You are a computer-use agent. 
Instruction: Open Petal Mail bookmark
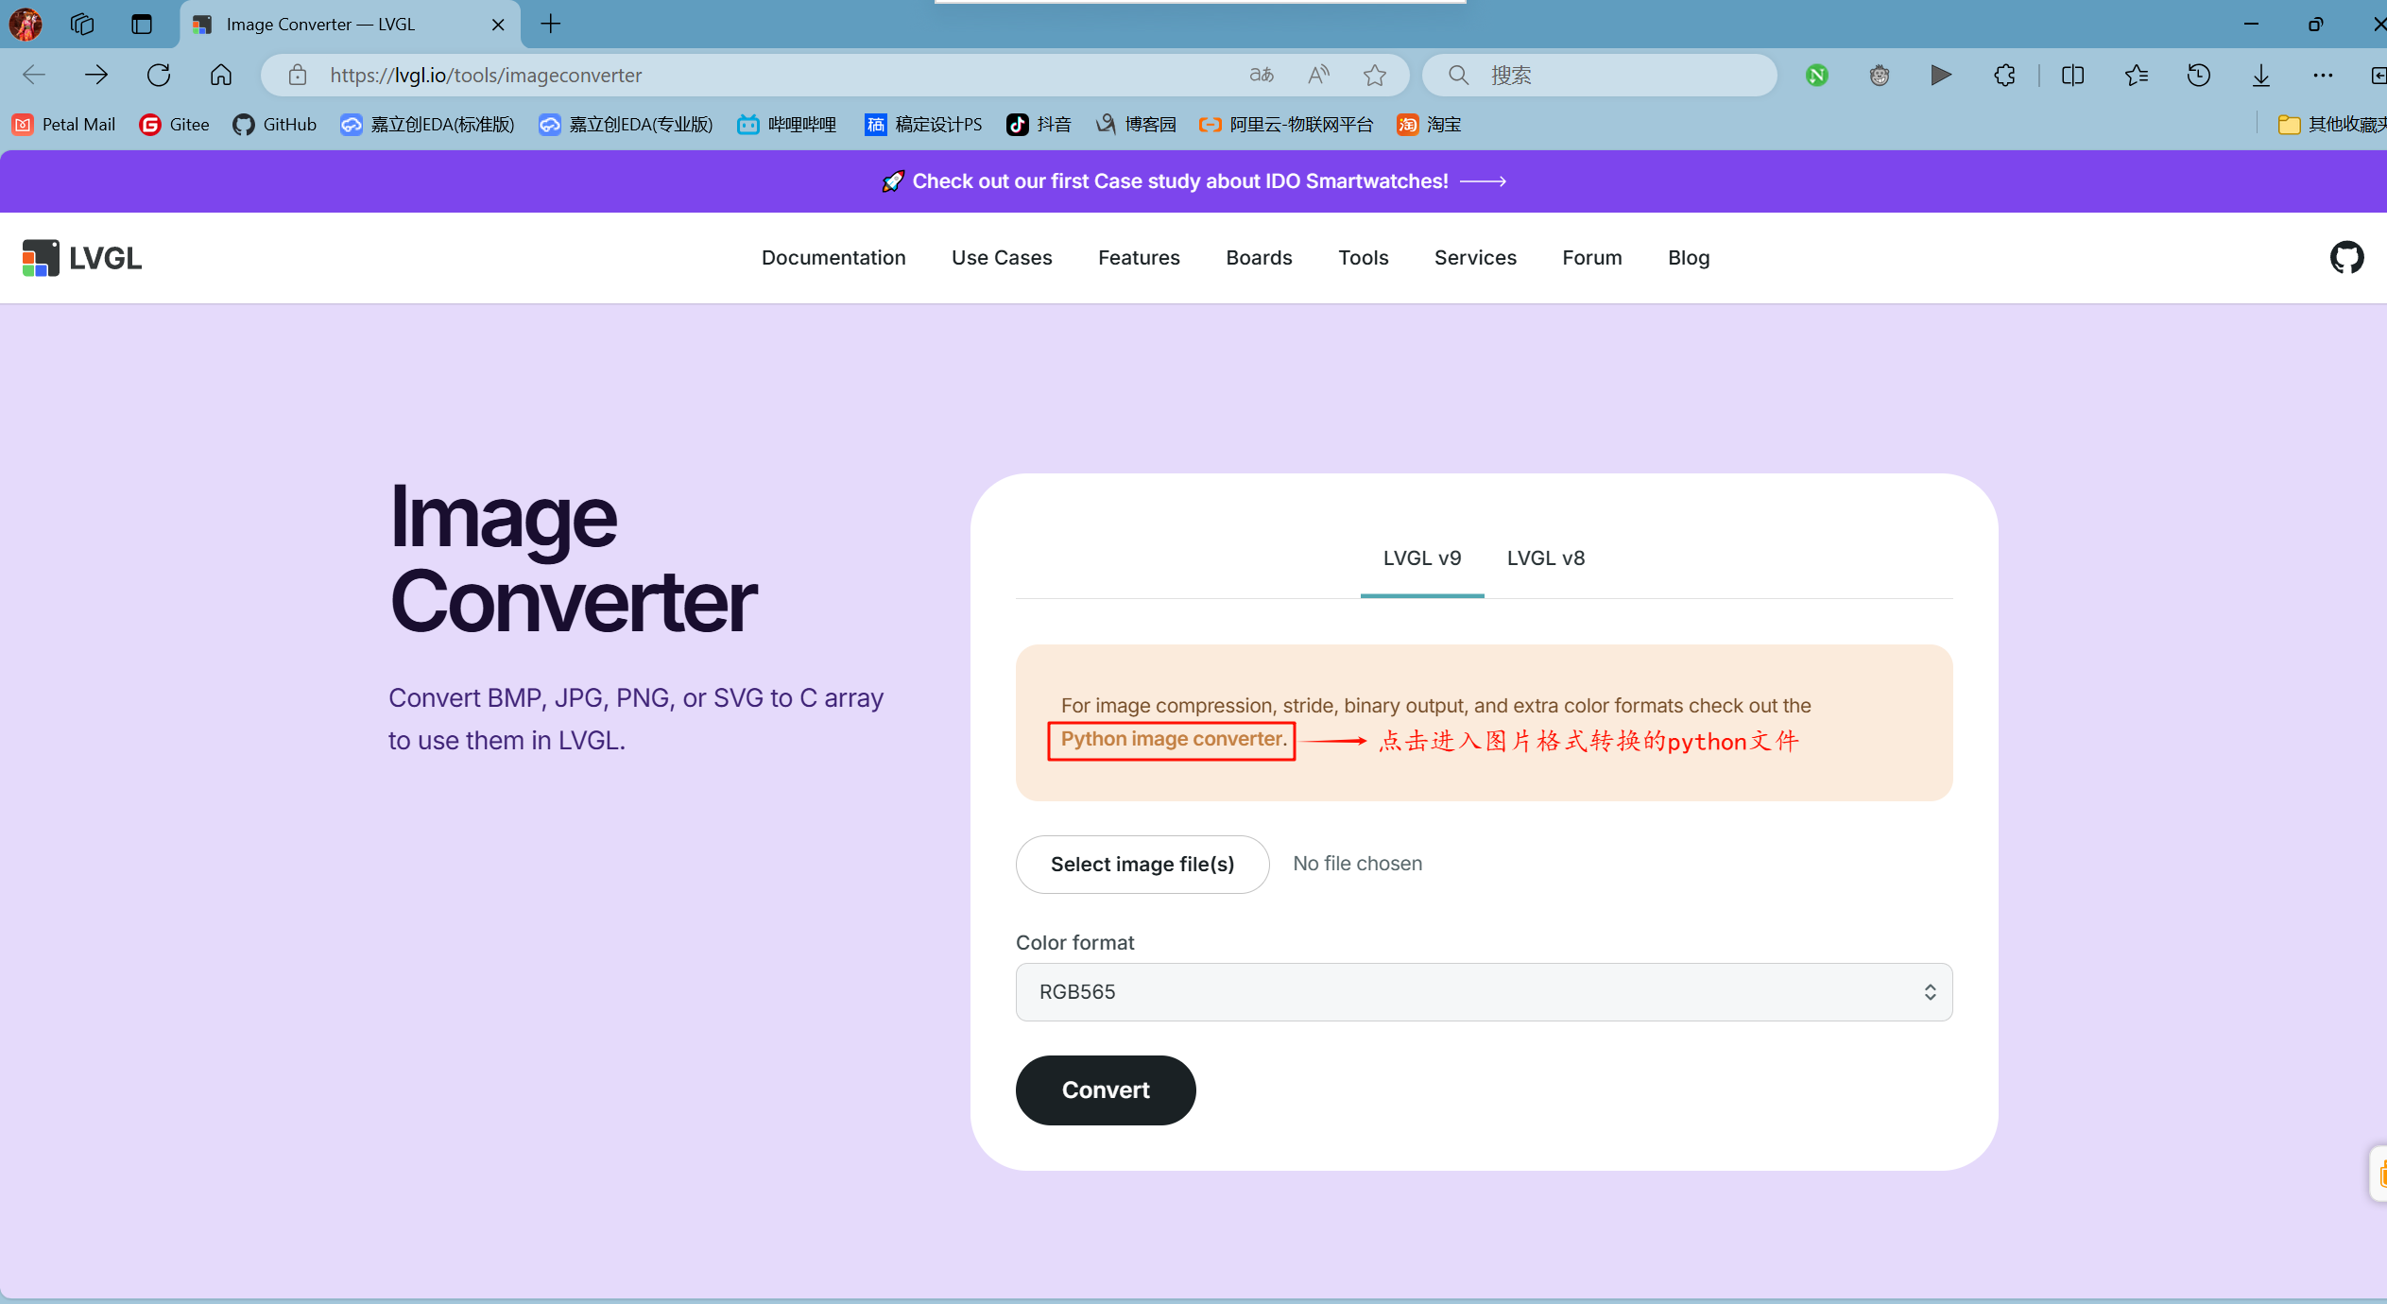coord(64,125)
